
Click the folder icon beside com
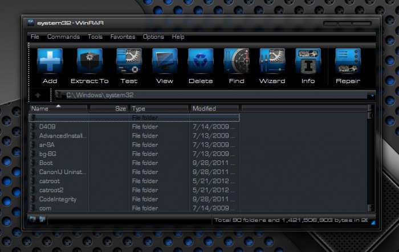click(x=33, y=208)
